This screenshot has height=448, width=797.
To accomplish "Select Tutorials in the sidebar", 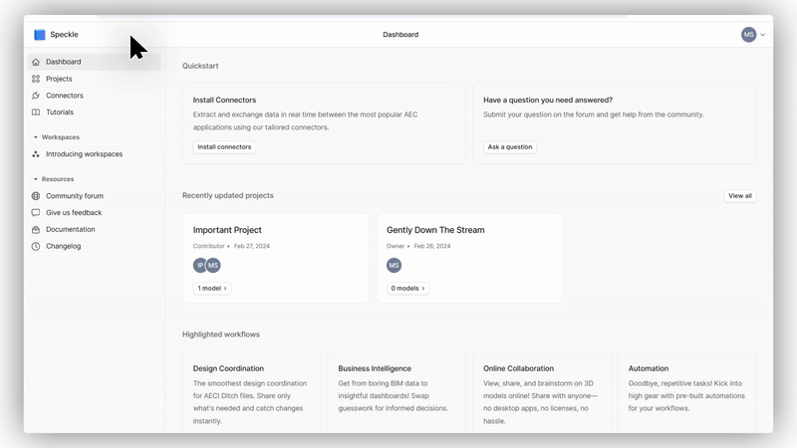I will (60, 112).
